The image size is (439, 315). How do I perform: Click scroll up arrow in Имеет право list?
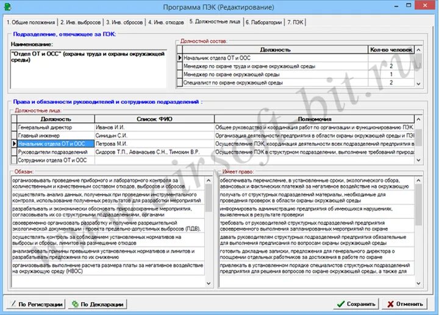[418, 181]
